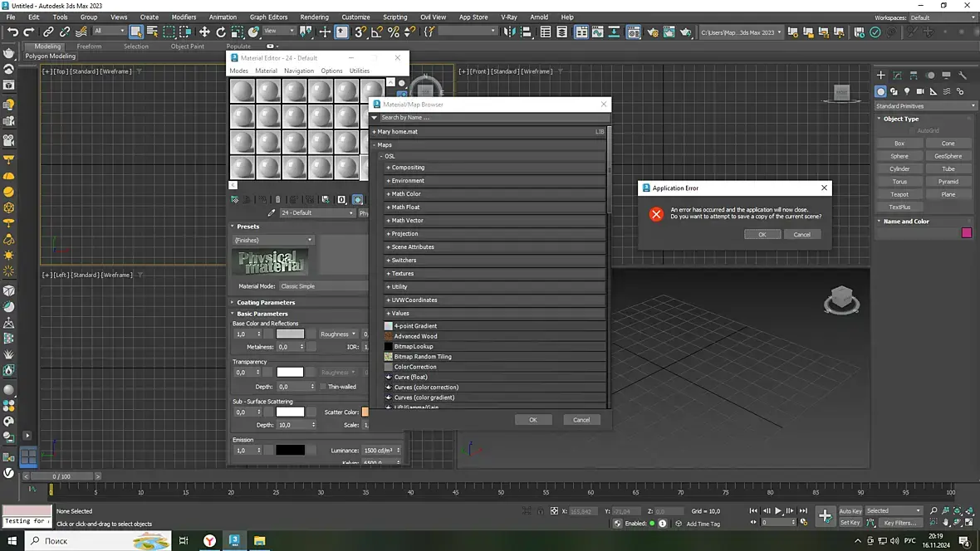Screen dimensions: 980x551
Task: Open the Rendering menu
Action: 314,17
